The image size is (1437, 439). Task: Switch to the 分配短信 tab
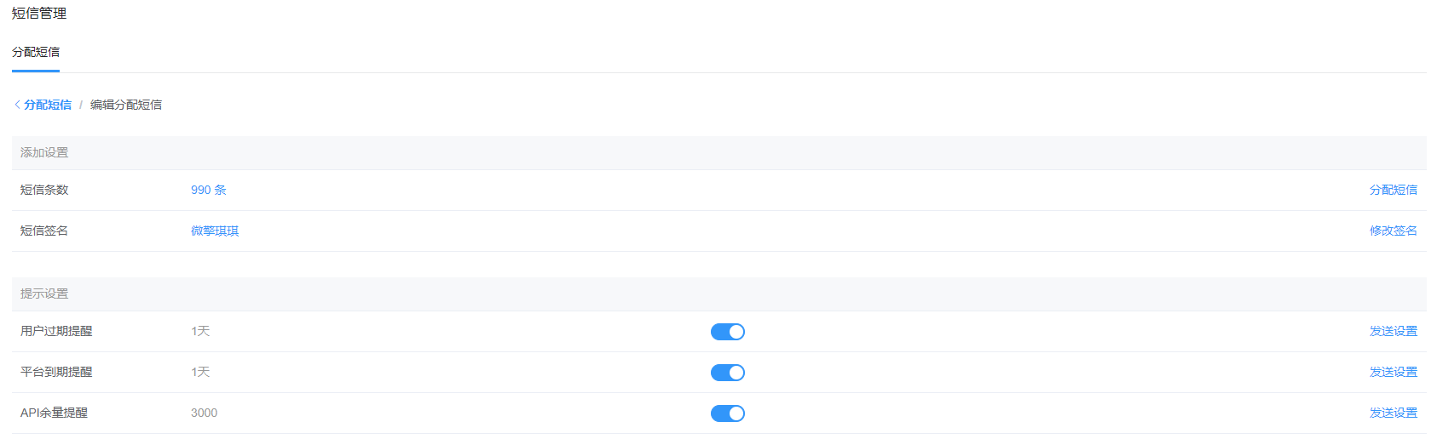[x=36, y=52]
